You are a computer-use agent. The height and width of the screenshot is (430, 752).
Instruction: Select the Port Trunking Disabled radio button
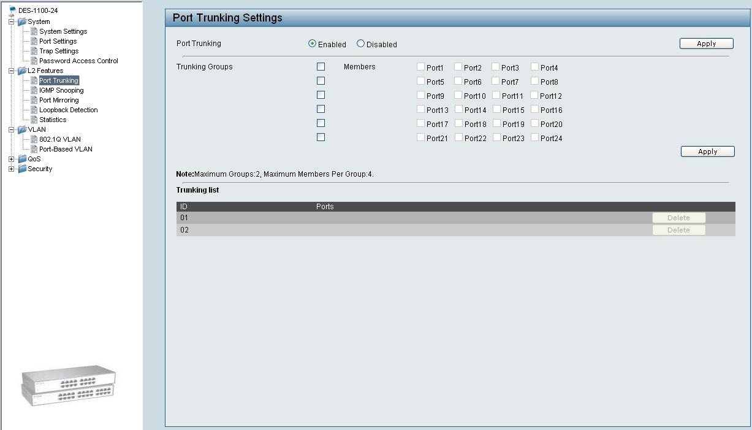click(360, 44)
